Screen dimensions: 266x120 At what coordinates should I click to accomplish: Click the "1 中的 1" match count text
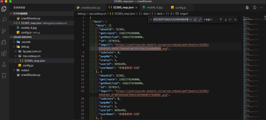click(x=208, y=20)
